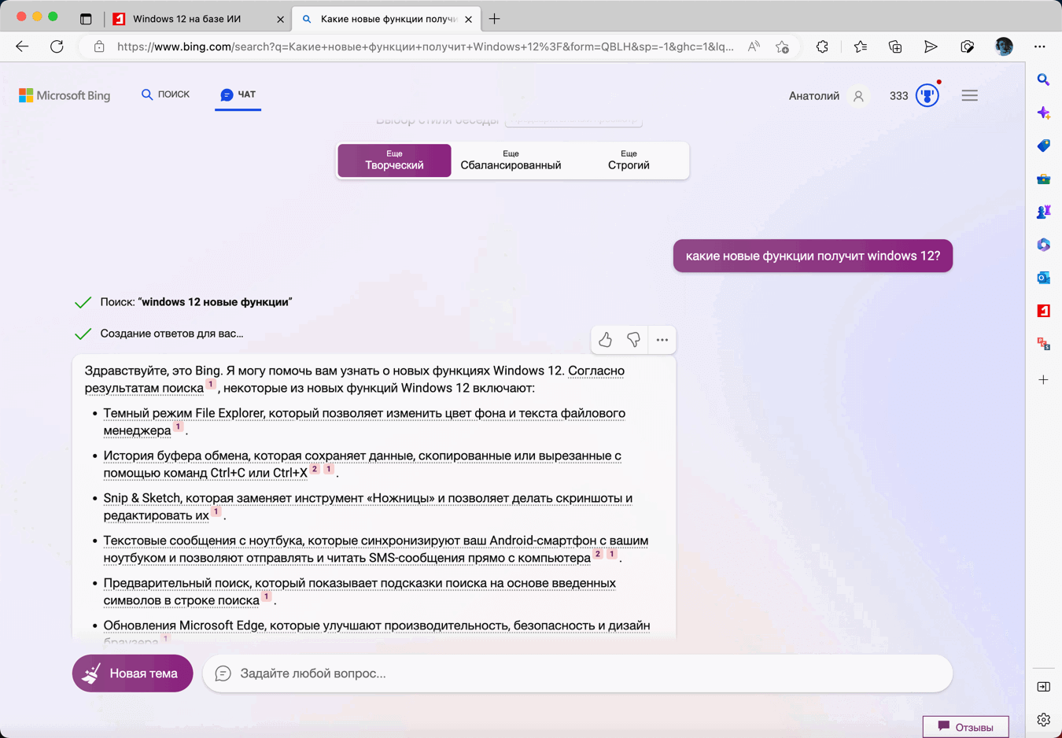1062x738 pixels.
Task: Open the tab actions menu icon
Action: click(x=86, y=19)
